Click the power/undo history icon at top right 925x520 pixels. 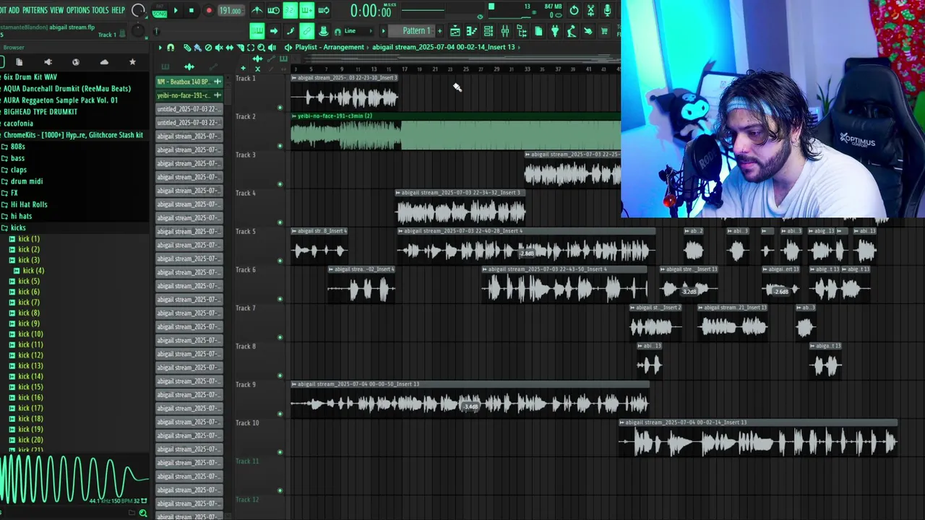coord(574,10)
